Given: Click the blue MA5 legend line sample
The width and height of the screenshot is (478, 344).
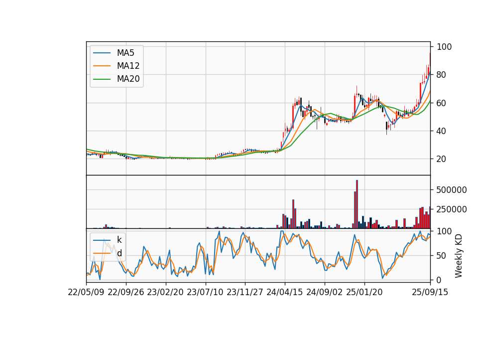Looking at the screenshot, I should point(102,53).
